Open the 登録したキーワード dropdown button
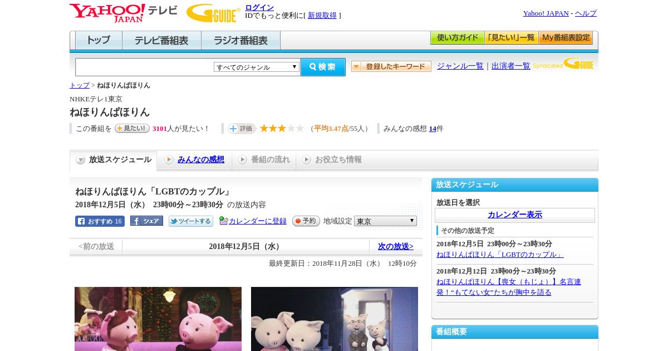Image resolution: width=668 pixels, height=351 pixels. tap(391, 66)
